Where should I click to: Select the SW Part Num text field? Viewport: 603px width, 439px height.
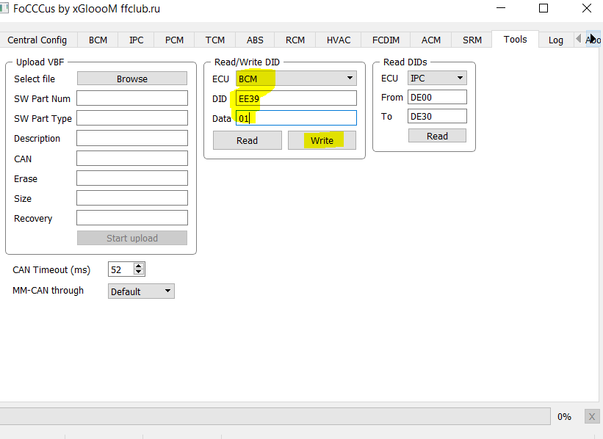point(132,98)
